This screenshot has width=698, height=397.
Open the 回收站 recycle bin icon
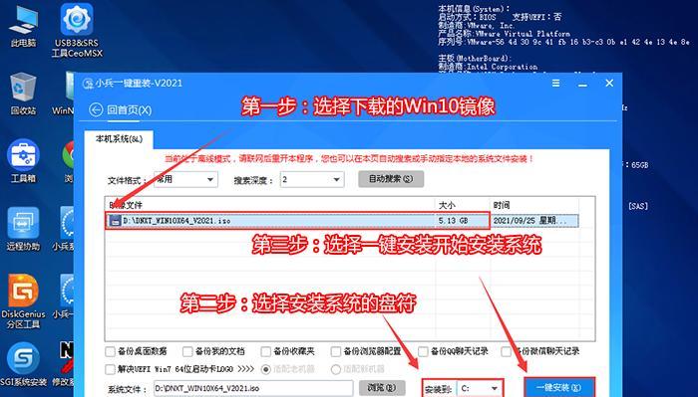pos(23,93)
